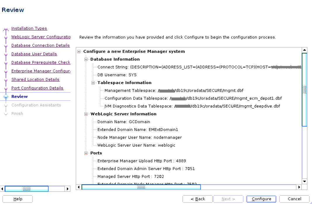Viewport: 312px width, 204px height.
Task: Cancel the installer wizard
Action: 294,199
